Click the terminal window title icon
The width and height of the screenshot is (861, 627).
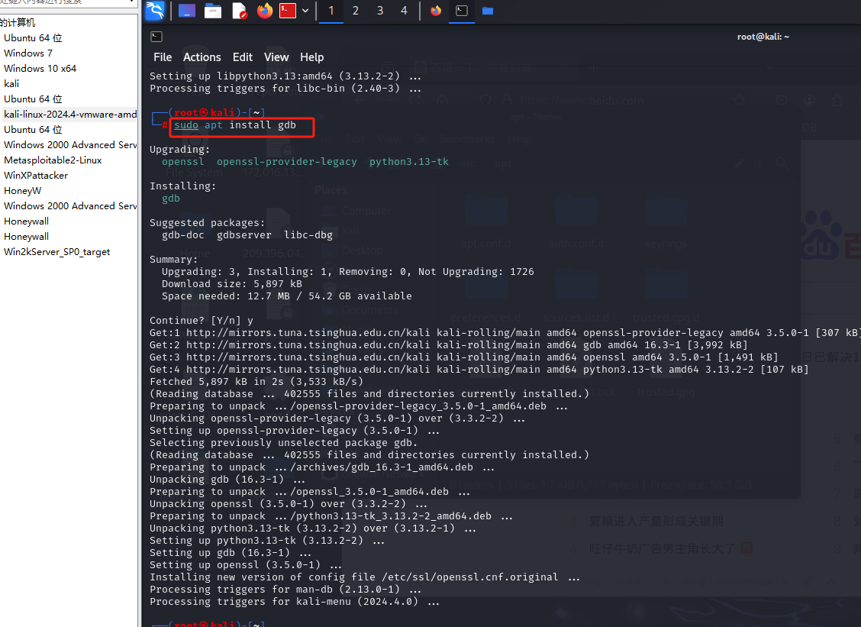coord(156,37)
